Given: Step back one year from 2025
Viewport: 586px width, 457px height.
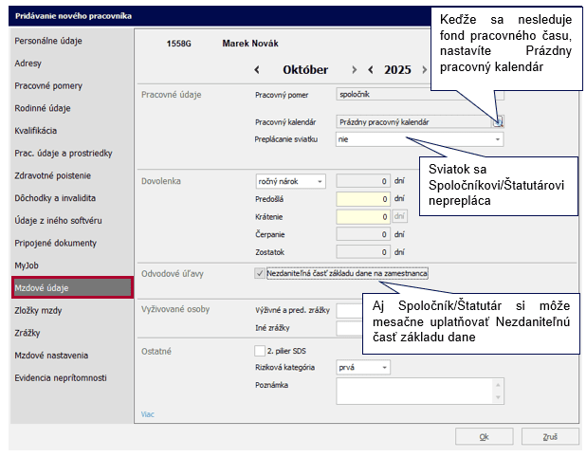Looking at the screenshot, I should [372, 70].
